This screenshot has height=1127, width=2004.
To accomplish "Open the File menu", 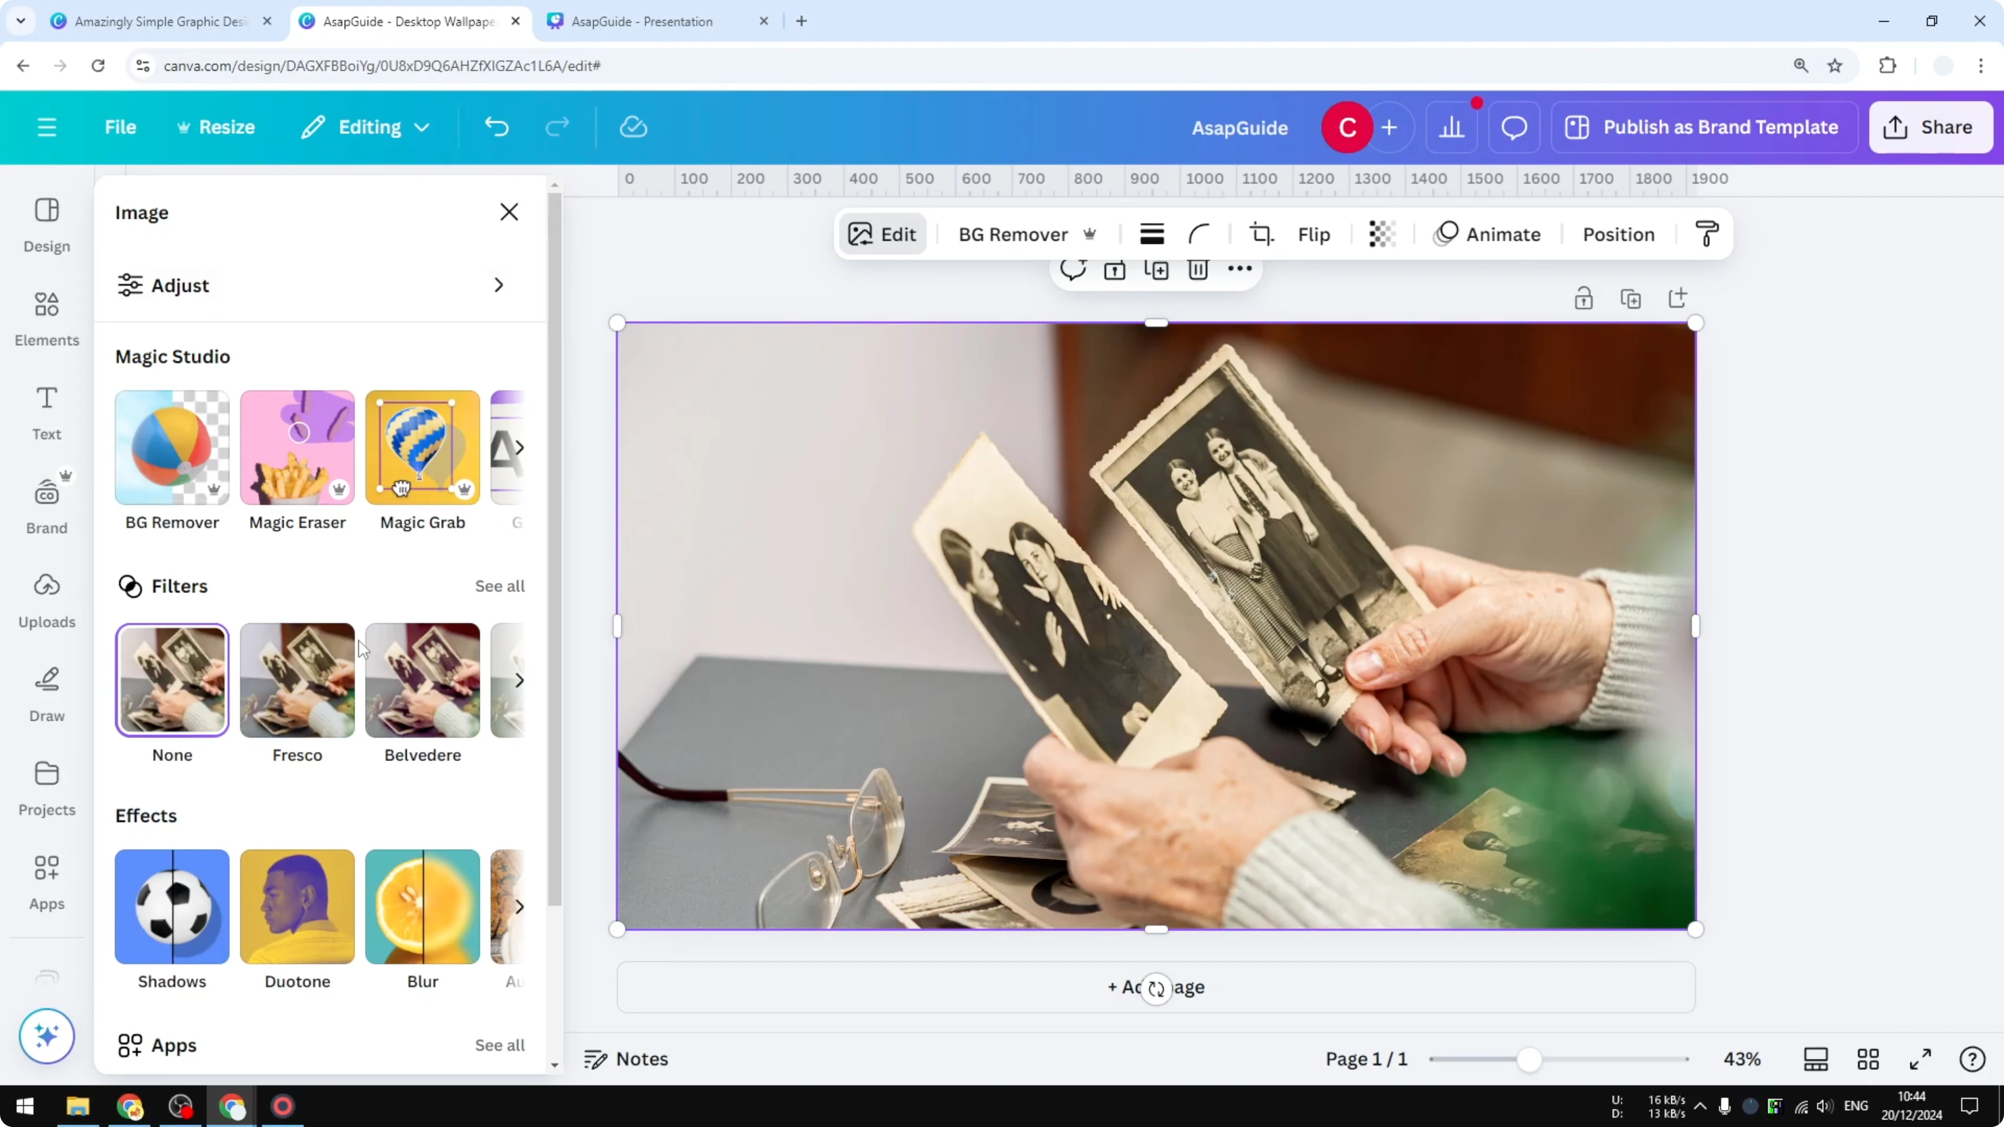I will (120, 127).
